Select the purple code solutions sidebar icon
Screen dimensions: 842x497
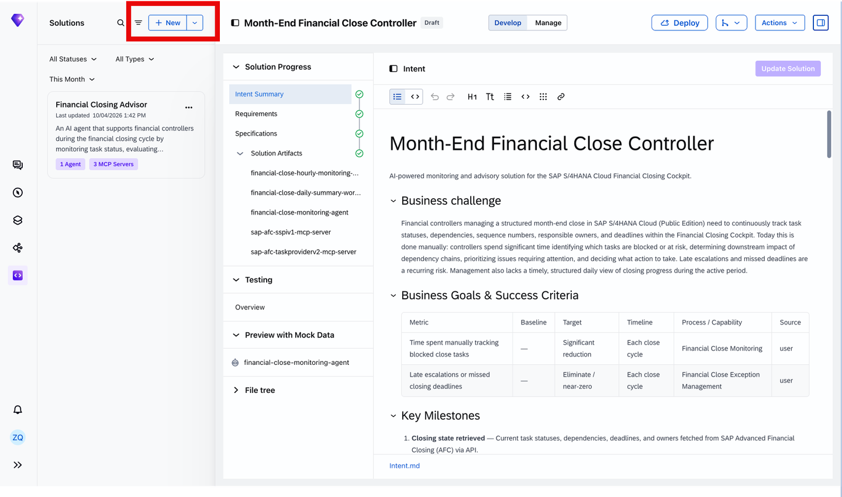point(18,275)
